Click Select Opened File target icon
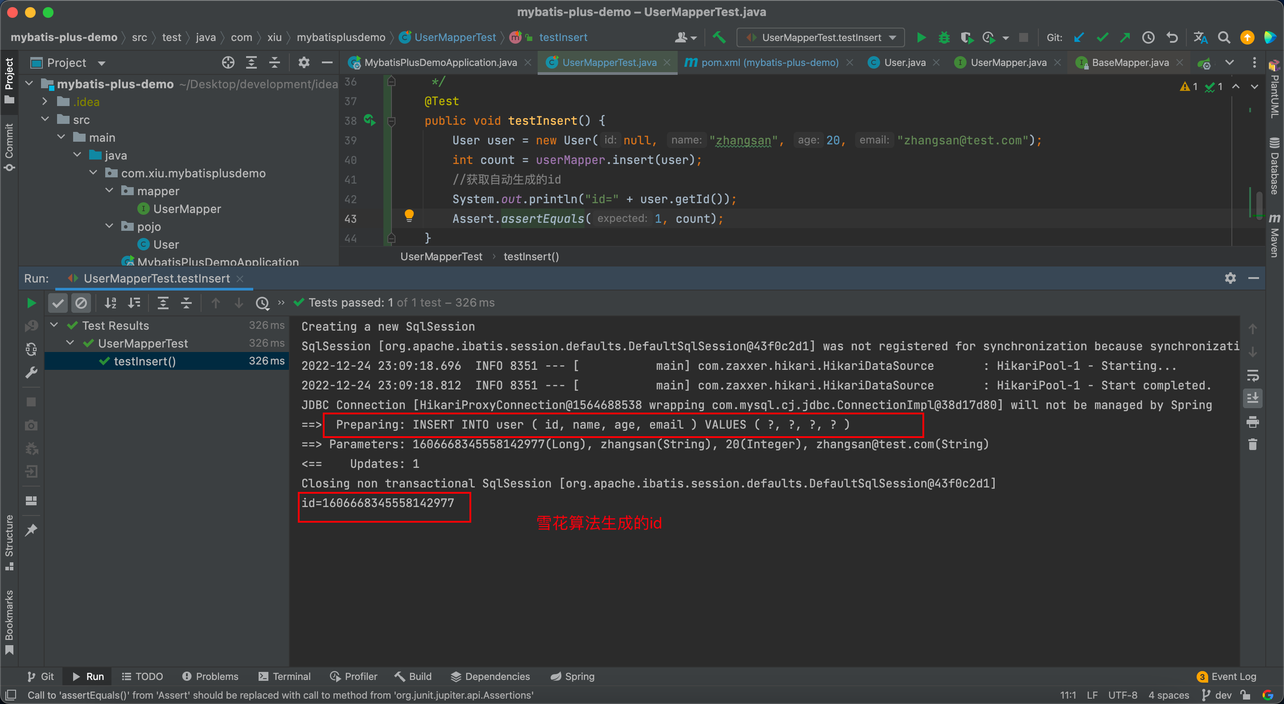This screenshot has width=1284, height=704. tap(228, 62)
